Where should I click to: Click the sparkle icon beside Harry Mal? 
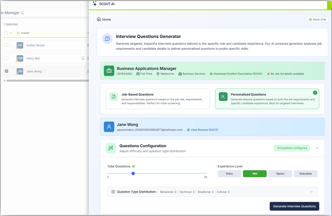83,58
